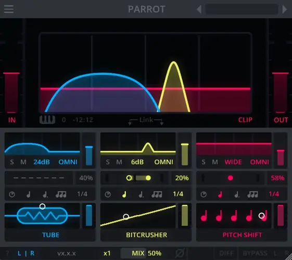Mute the yellow bitcrusher band
The width and height of the screenshot is (292, 260).
click(x=119, y=162)
